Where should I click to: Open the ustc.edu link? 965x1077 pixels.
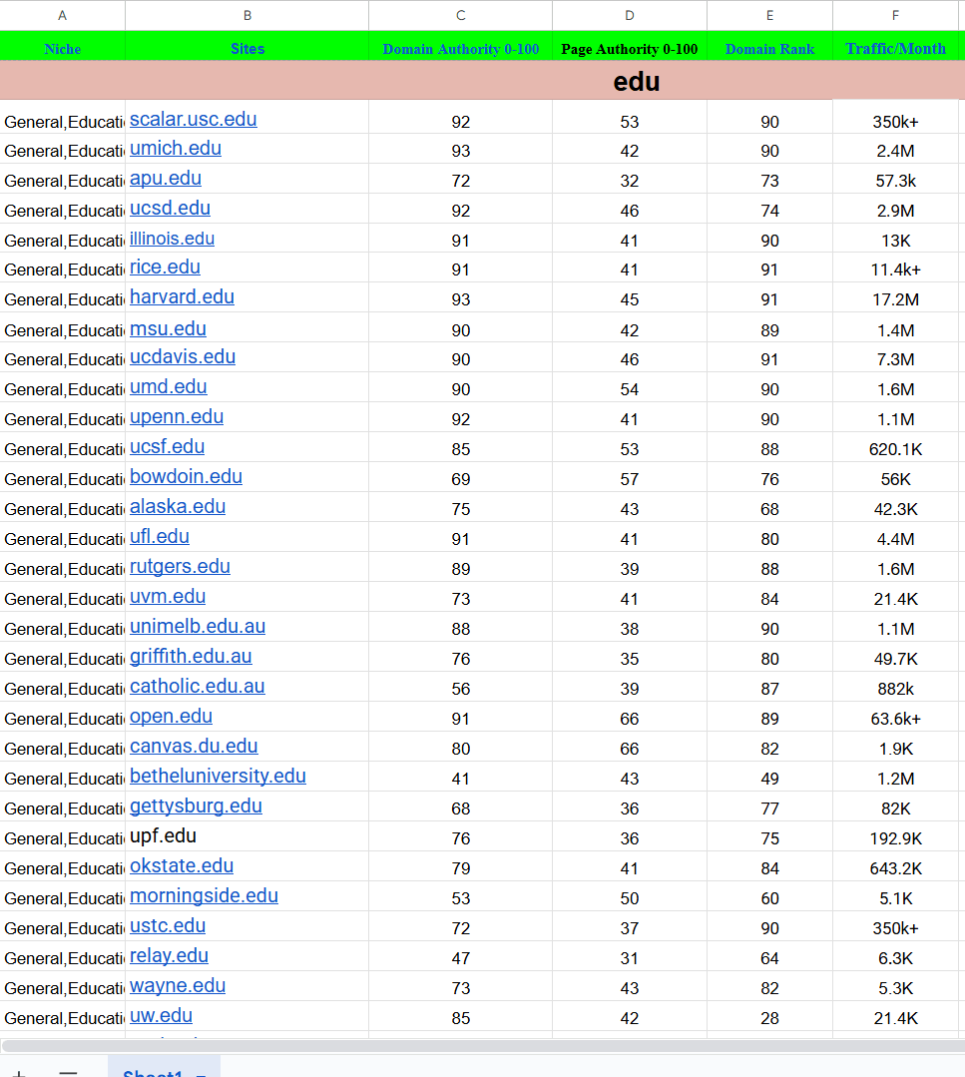168,926
